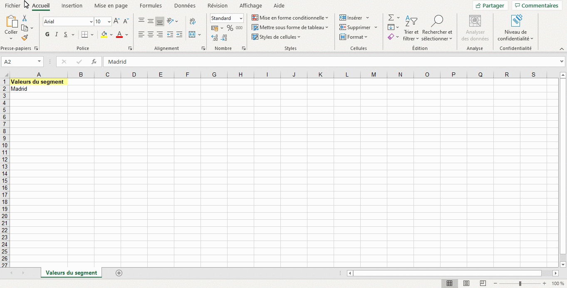Click the vertical scrollbar down arrow
This screenshot has height=288, width=567.
[563, 265]
